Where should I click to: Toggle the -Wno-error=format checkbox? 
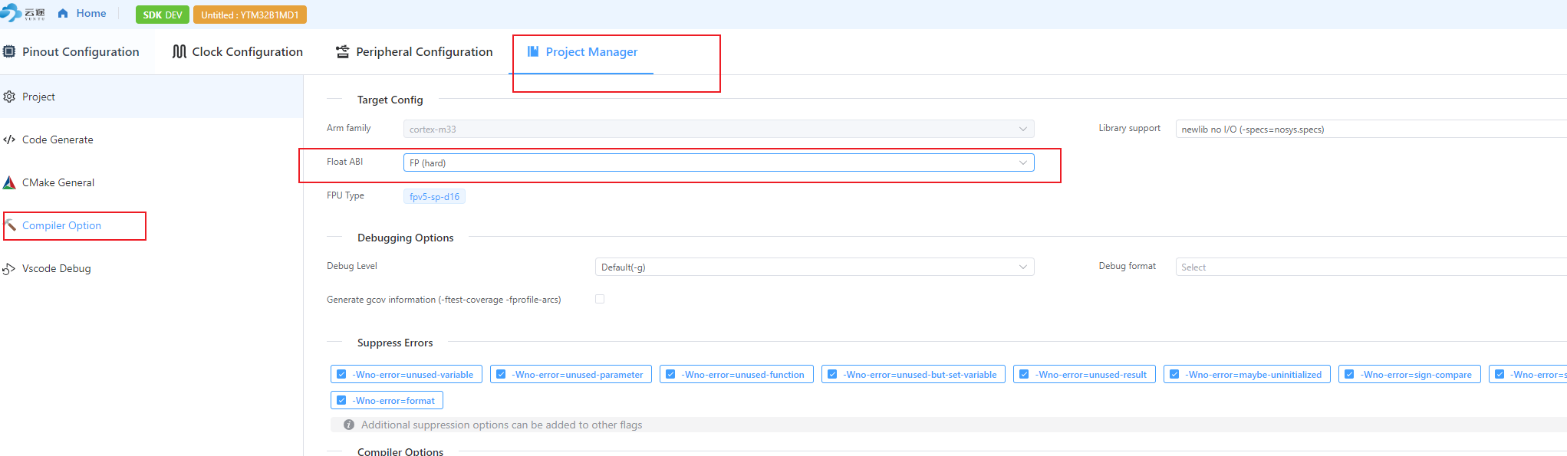pos(342,401)
